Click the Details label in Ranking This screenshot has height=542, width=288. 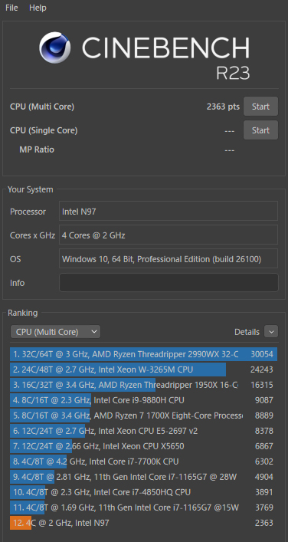coord(247,332)
